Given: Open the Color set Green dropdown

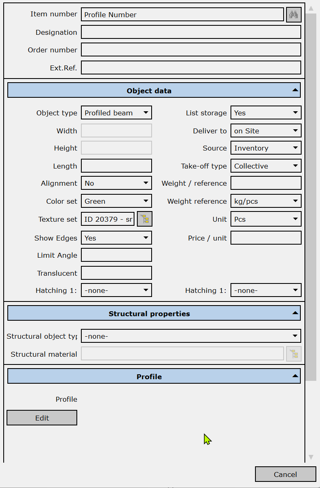Looking at the screenshot, I should [x=116, y=201].
